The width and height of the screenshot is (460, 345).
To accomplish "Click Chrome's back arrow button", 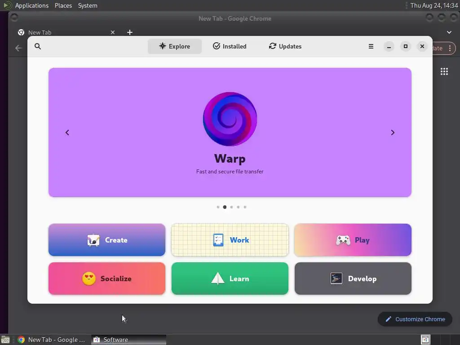I will coord(18,48).
